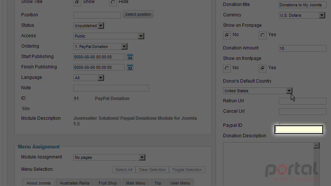Click the highlighted Paypal ID field

(x=299, y=129)
